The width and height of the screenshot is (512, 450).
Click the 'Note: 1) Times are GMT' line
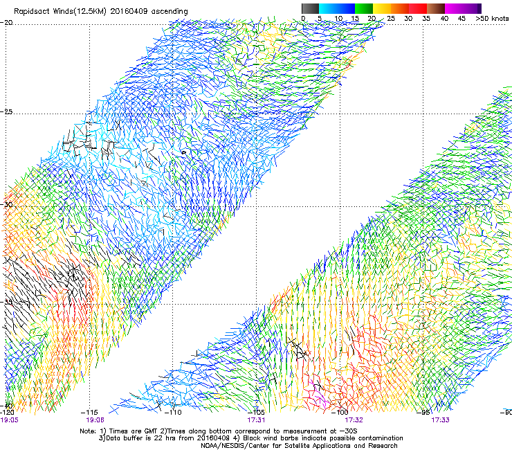[x=219, y=431]
